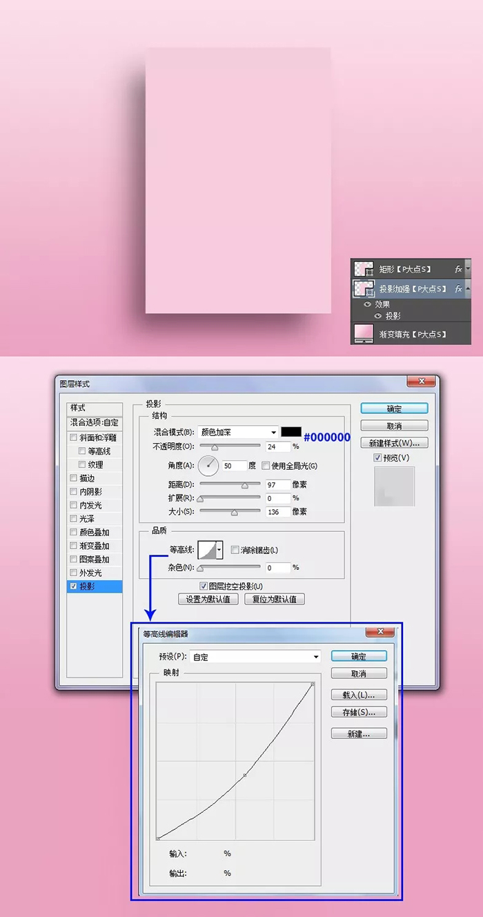Click the 不透明度 value field showing 24

(277, 446)
